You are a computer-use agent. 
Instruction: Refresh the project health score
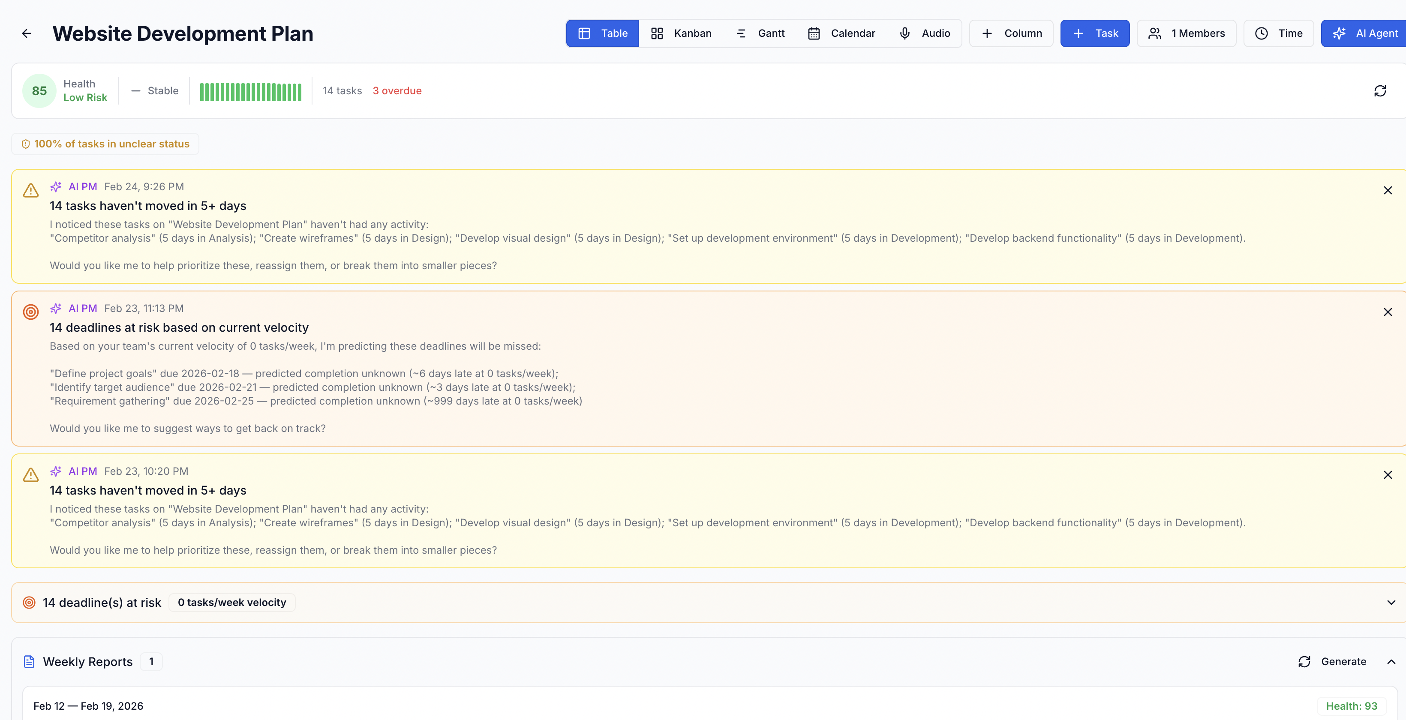coord(1380,90)
